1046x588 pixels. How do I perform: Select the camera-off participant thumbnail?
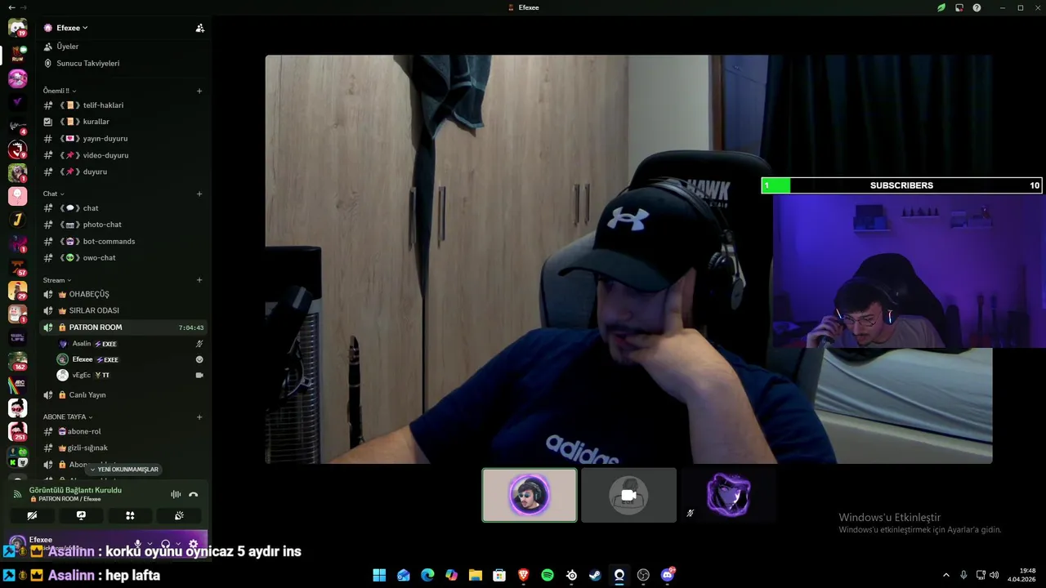[x=629, y=495]
